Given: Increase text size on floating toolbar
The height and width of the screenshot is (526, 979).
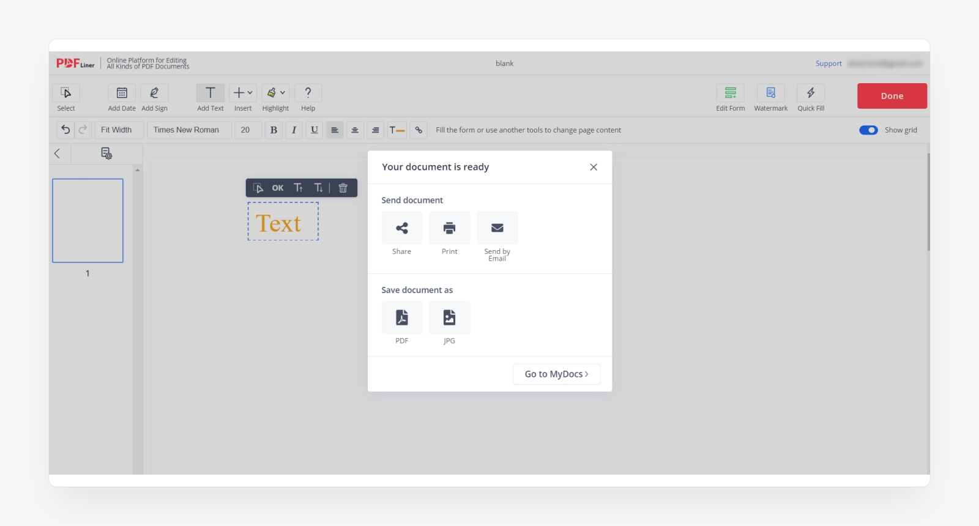Looking at the screenshot, I should [299, 188].
